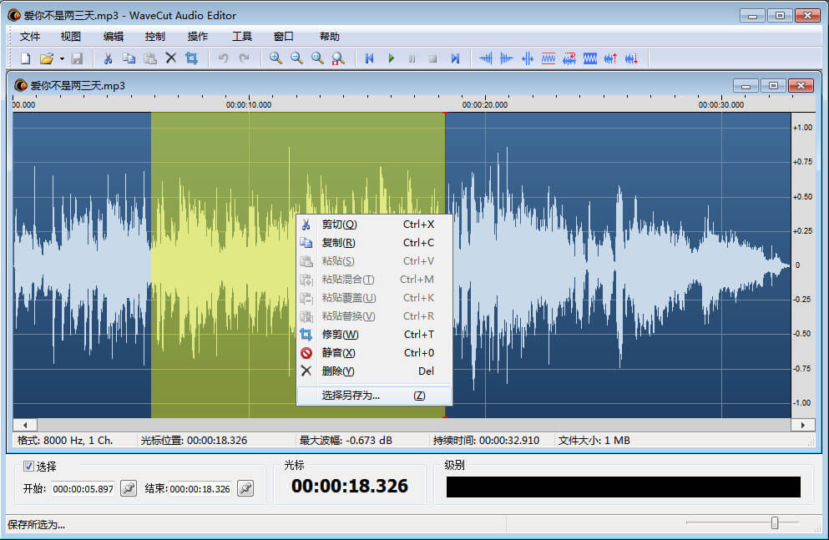Choose 粘贴混合 from the context menu
Image resolution: width=829 pixels, height=540 pixels.
pos(374,280)
